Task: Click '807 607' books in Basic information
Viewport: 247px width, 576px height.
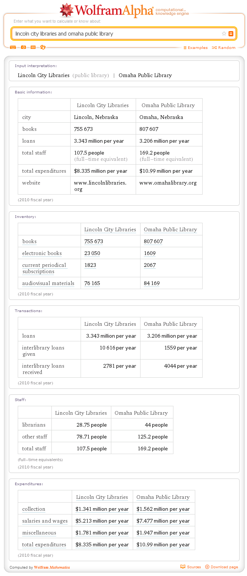Action: [x=149, y=129]
